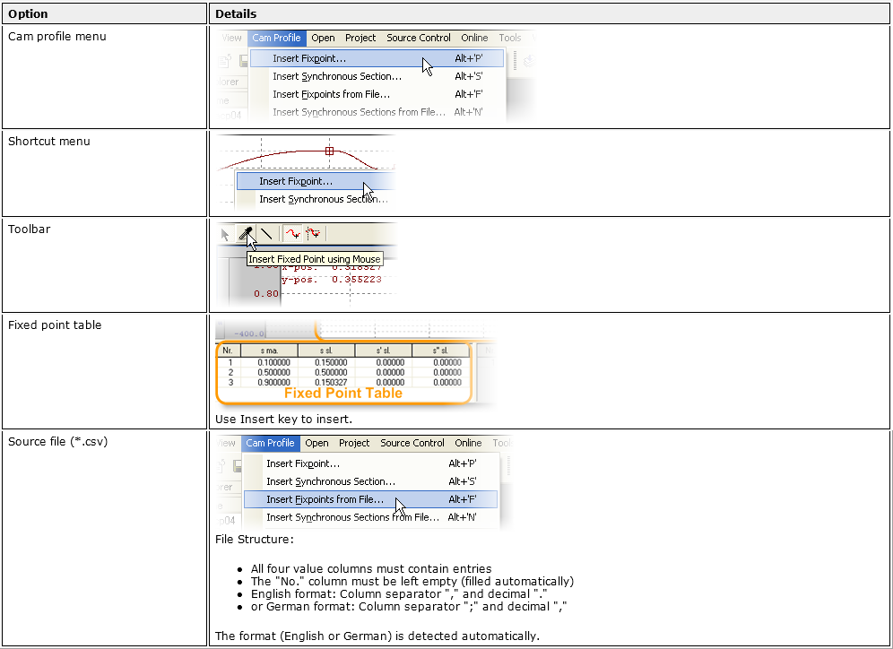Open Tools menu in Cam profile menu row
The image size is (893, 649).
click(x=510, y=38)
